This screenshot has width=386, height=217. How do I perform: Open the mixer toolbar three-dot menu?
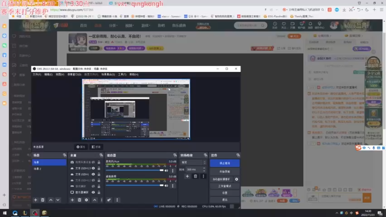[x=117, y=200]
